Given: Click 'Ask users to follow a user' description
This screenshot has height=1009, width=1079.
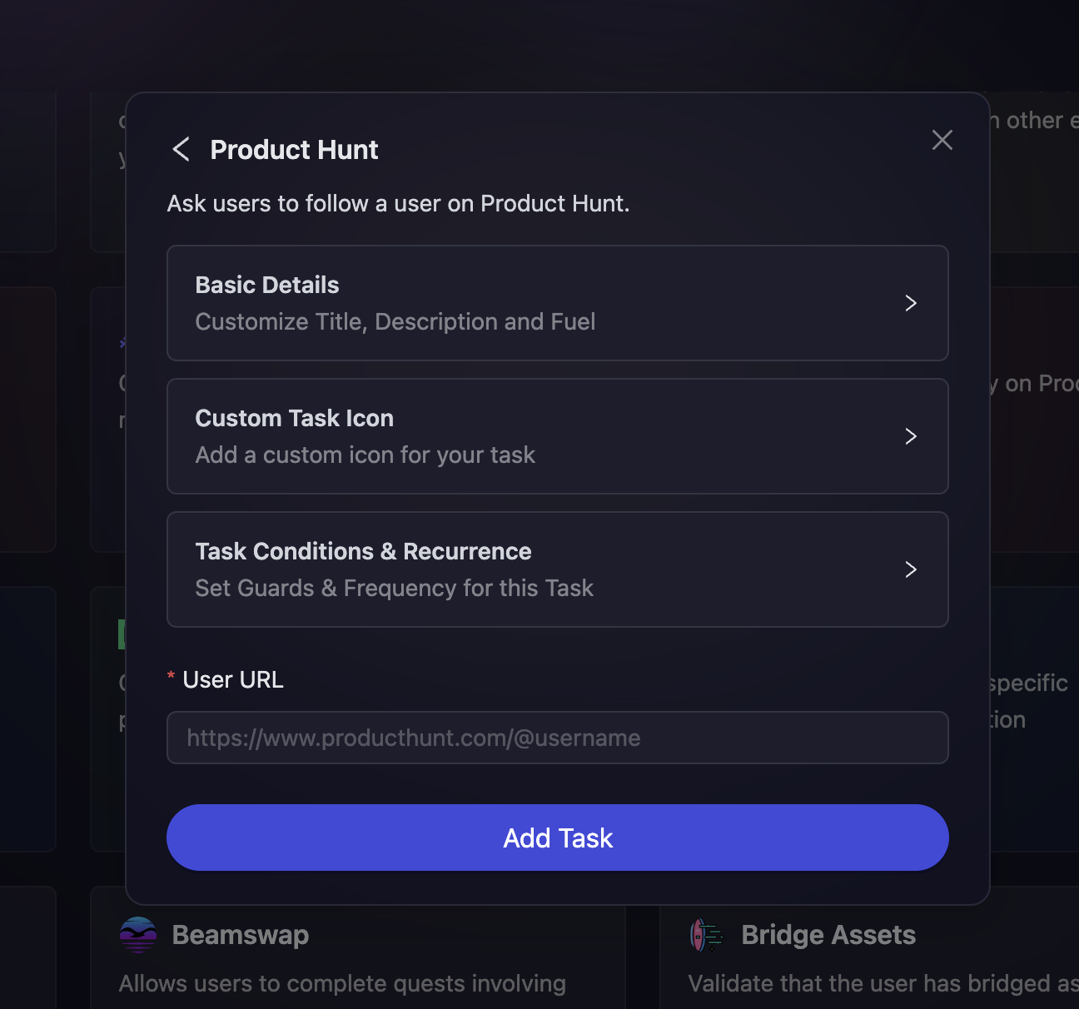Looking at the screenshot, I should tap(398, 204).
